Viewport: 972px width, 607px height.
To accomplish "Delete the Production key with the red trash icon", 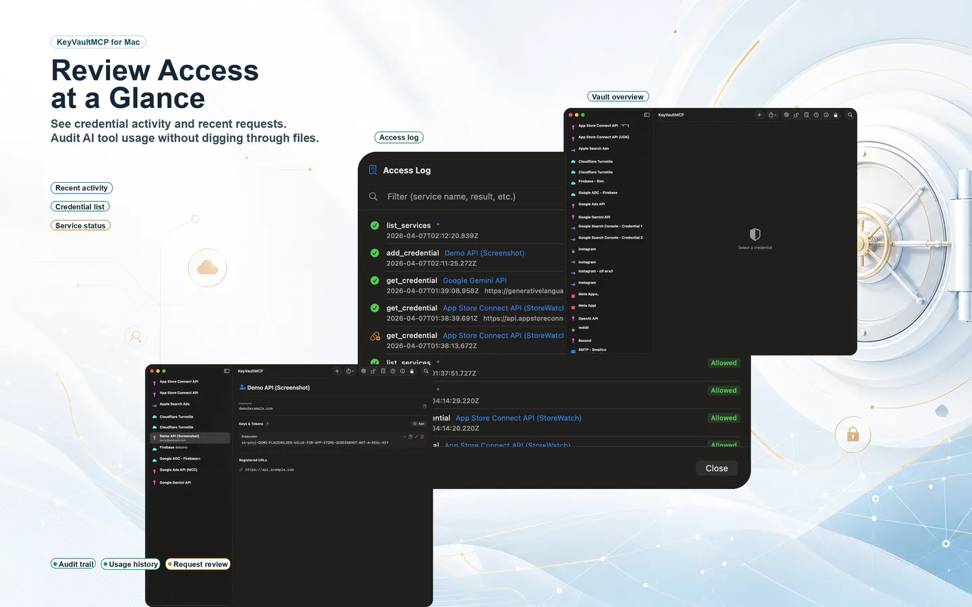I will (423, 437).
